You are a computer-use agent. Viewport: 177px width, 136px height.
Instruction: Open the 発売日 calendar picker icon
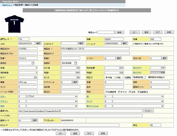(33, 63)
